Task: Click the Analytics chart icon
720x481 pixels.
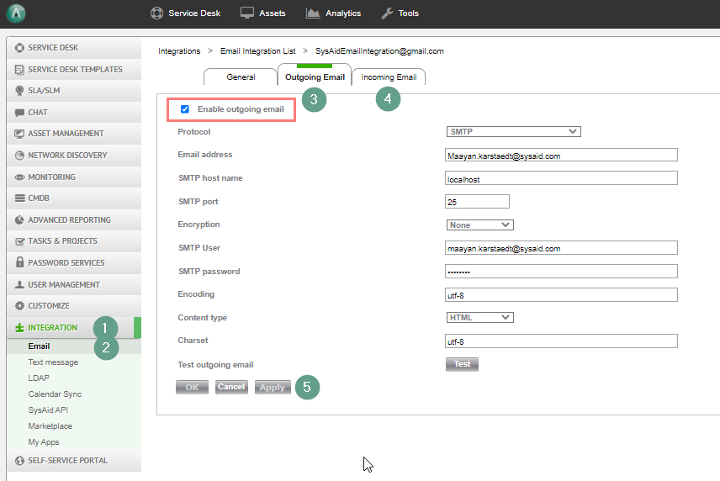Action: pyautogui.click(x=313, y=13)
